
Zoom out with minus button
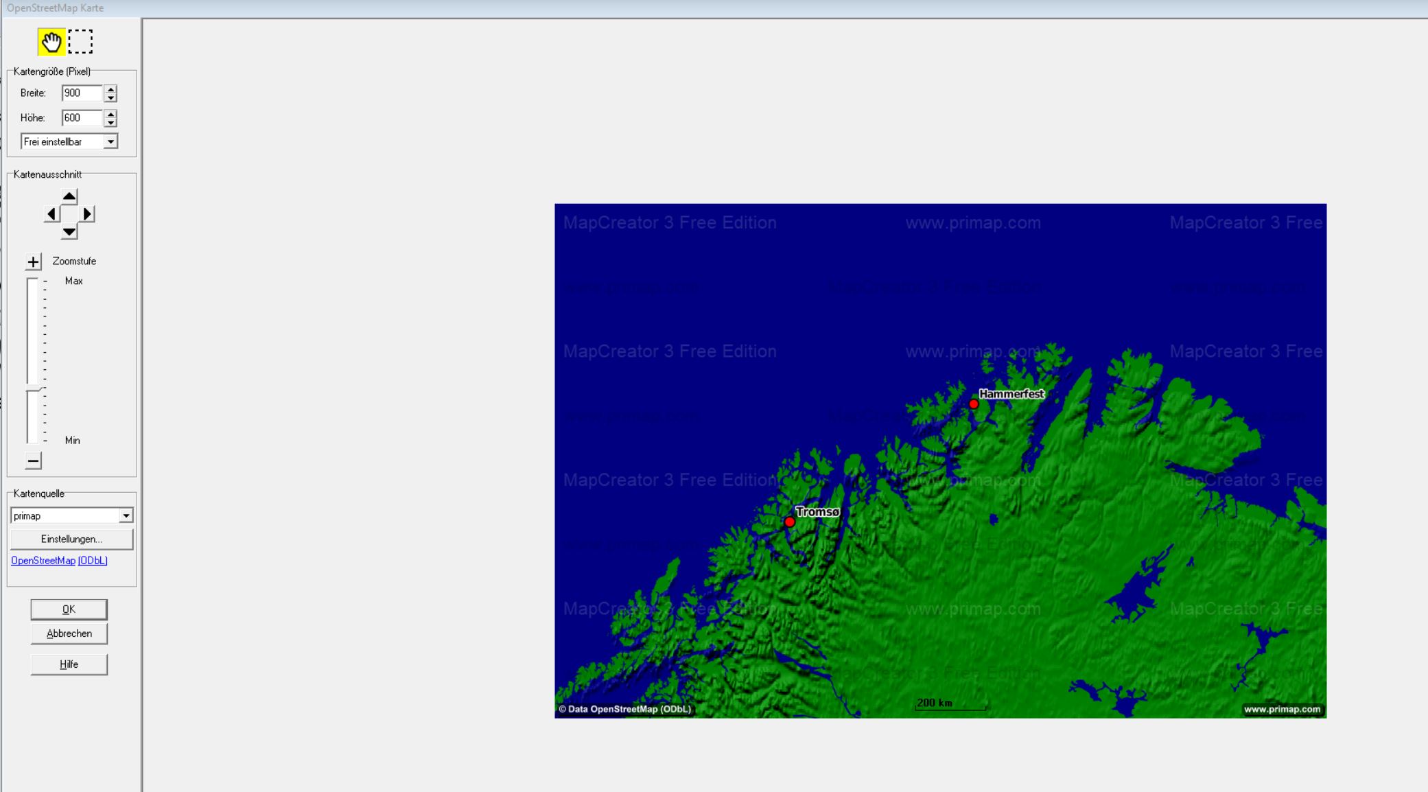33,461
